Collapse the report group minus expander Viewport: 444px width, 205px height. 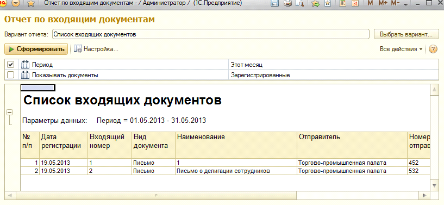point(9,113)
